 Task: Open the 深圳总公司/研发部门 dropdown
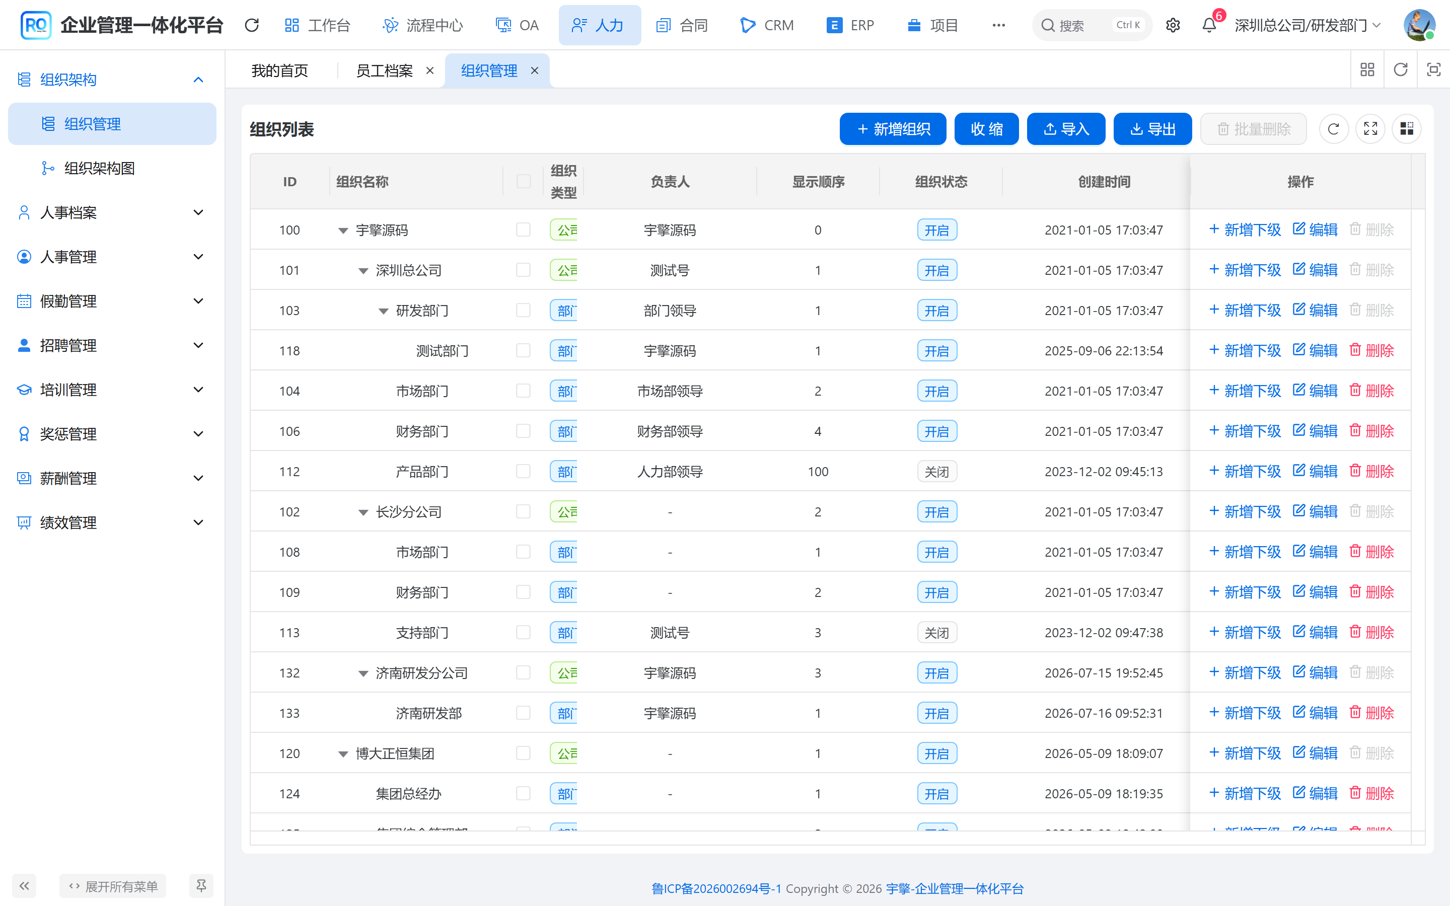click(x=1308, y=25)
